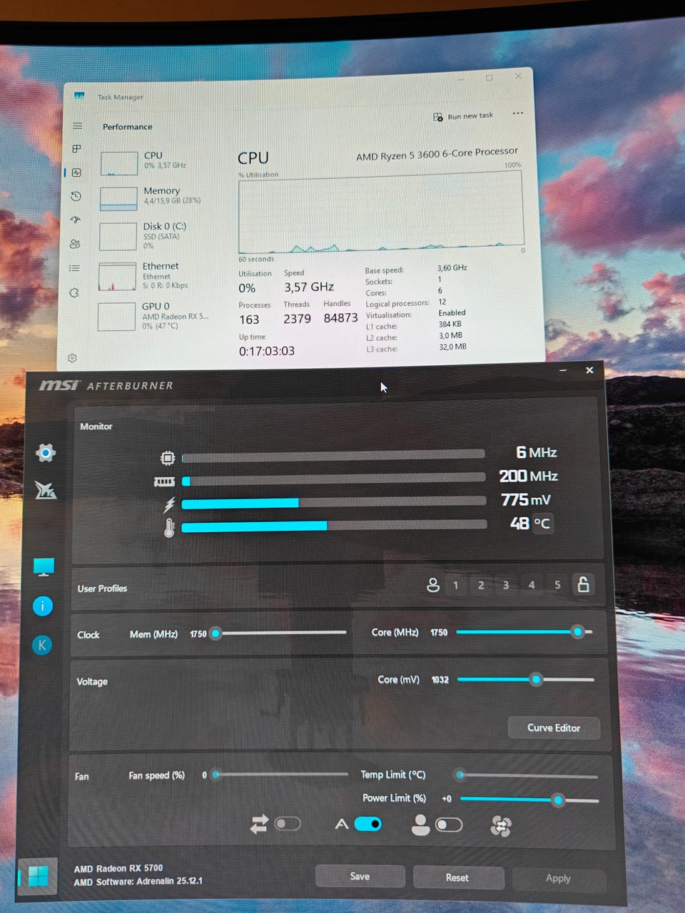The height and width of the screenshot is (913, 685).
Task: Select user profile slot 5
Action: pos(557,585)
